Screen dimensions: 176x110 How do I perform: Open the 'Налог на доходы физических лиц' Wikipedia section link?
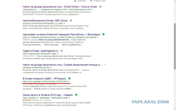pyautogui.click(x=54, y=40)
